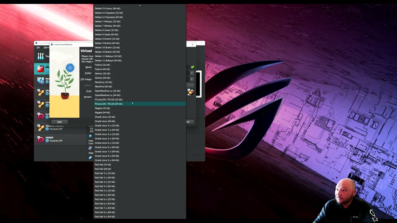Open the Tools icon in VirtualBox Manager
Image resolution: width=397 pixels, height=223 pixels.
(x=41, y=56)
